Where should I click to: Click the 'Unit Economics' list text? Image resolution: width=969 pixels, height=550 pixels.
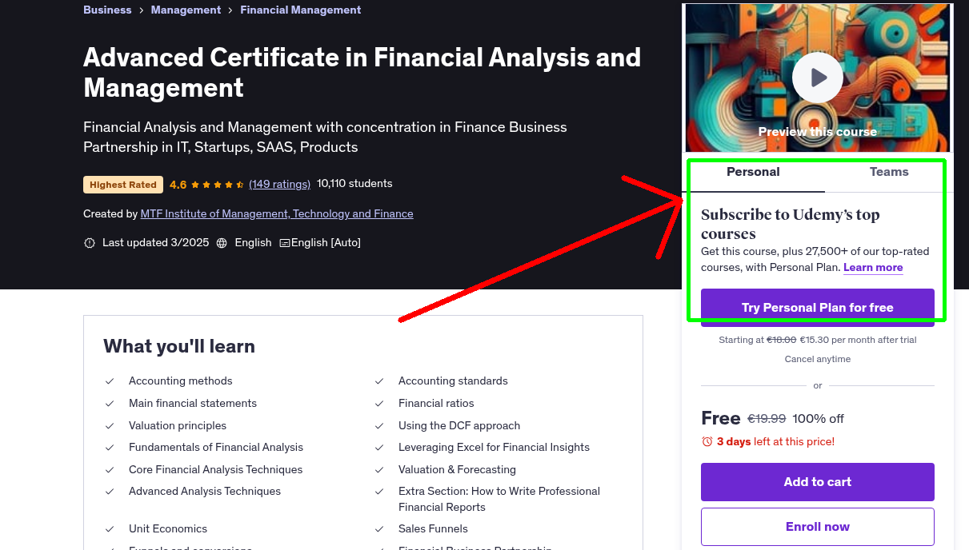(168, 529)
